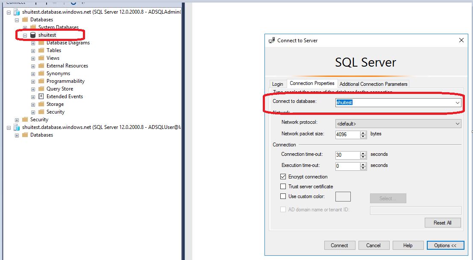Screen dimensions: 473x260
Task: Click the Programmability folder icon
Action: [41, 81]
